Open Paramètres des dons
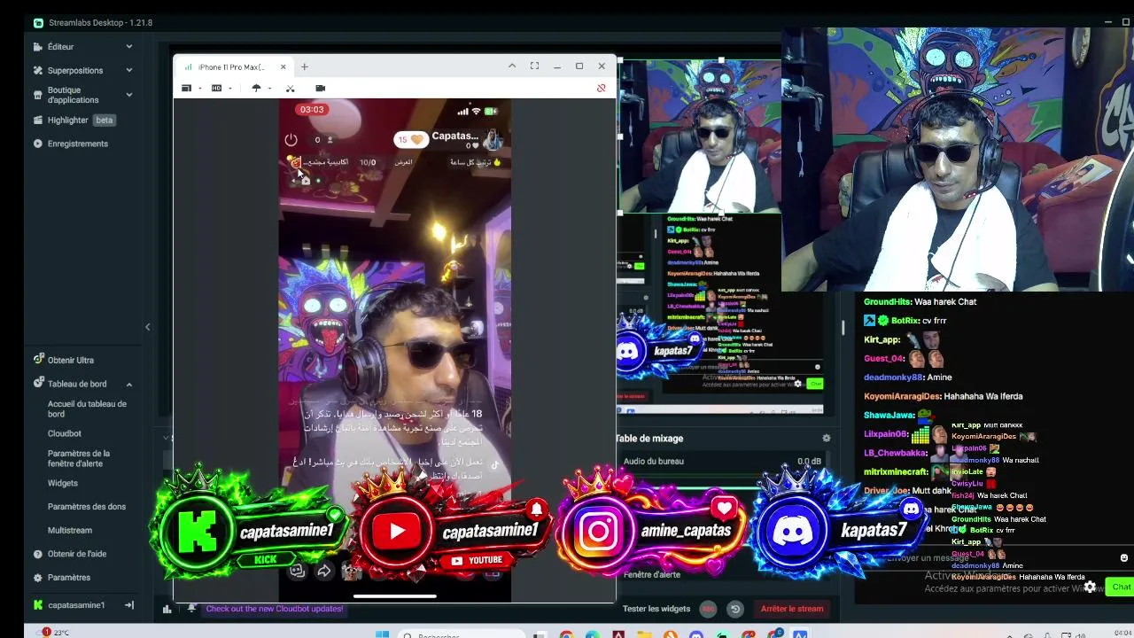Screen dimensions: 1134x638 87,507
